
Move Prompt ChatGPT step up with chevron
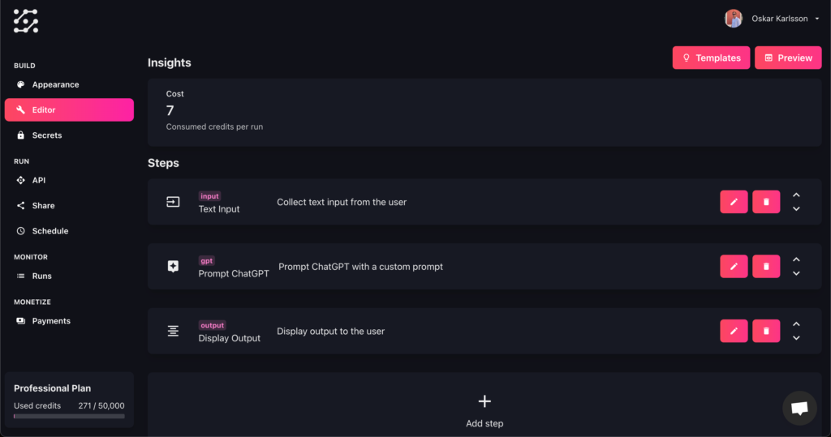(796, 259)
